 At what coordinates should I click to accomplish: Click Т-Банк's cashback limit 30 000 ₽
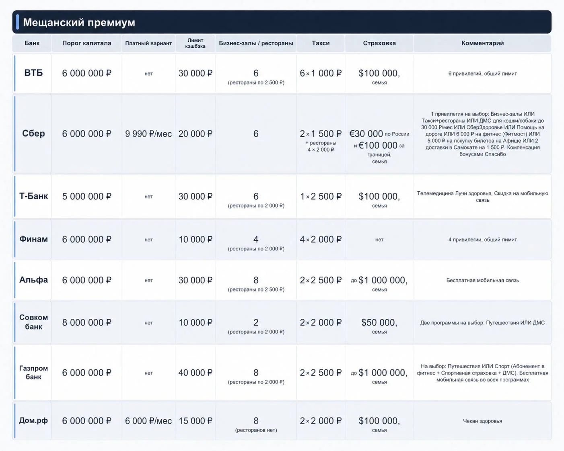[196, 197]
